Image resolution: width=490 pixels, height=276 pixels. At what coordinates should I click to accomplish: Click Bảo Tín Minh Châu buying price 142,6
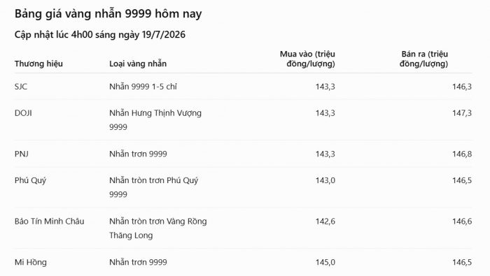[x=325, y=221]
